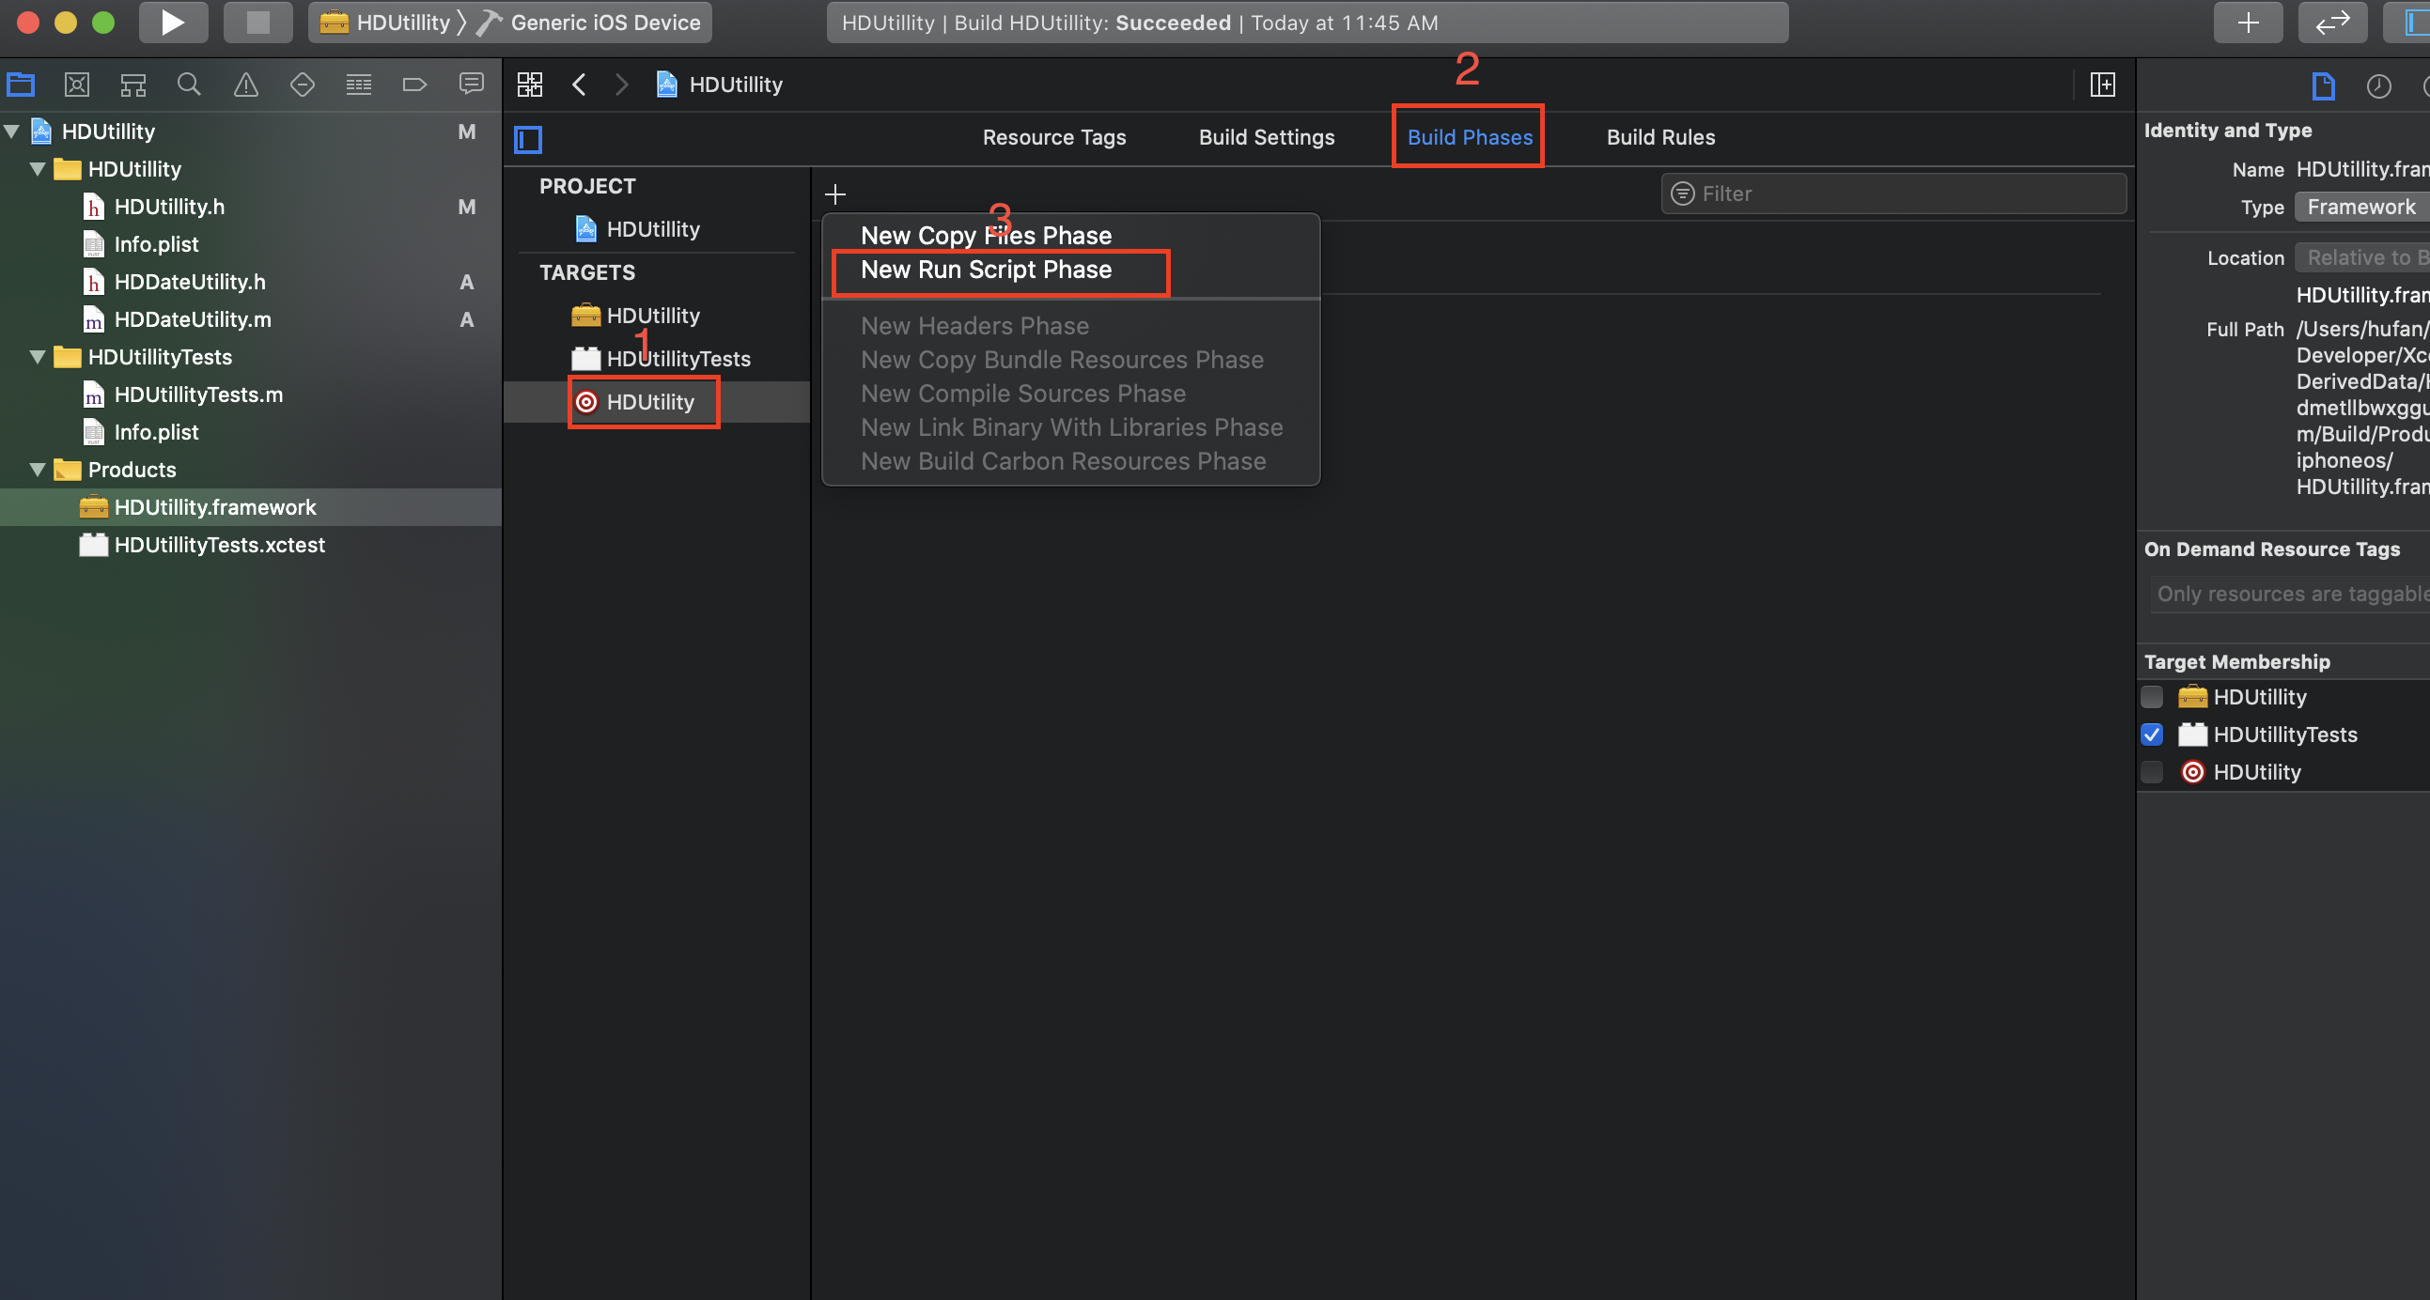Open the Type Framework dropdown
The width and height of the screenshot is (2430, 1300).
(x=2360, y=208)
